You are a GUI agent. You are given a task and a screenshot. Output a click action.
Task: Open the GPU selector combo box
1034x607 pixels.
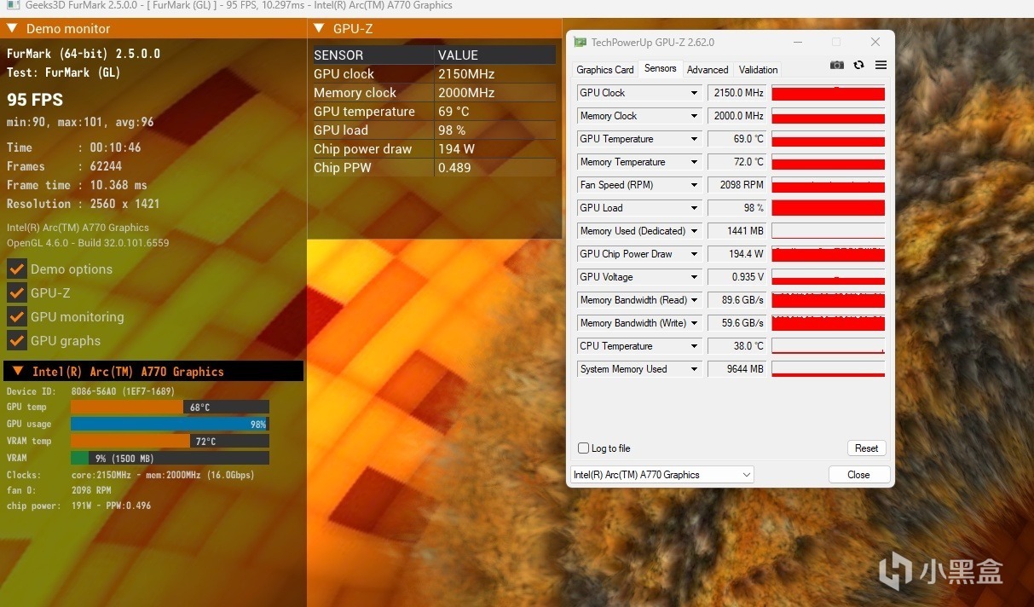tap(661, 475)
